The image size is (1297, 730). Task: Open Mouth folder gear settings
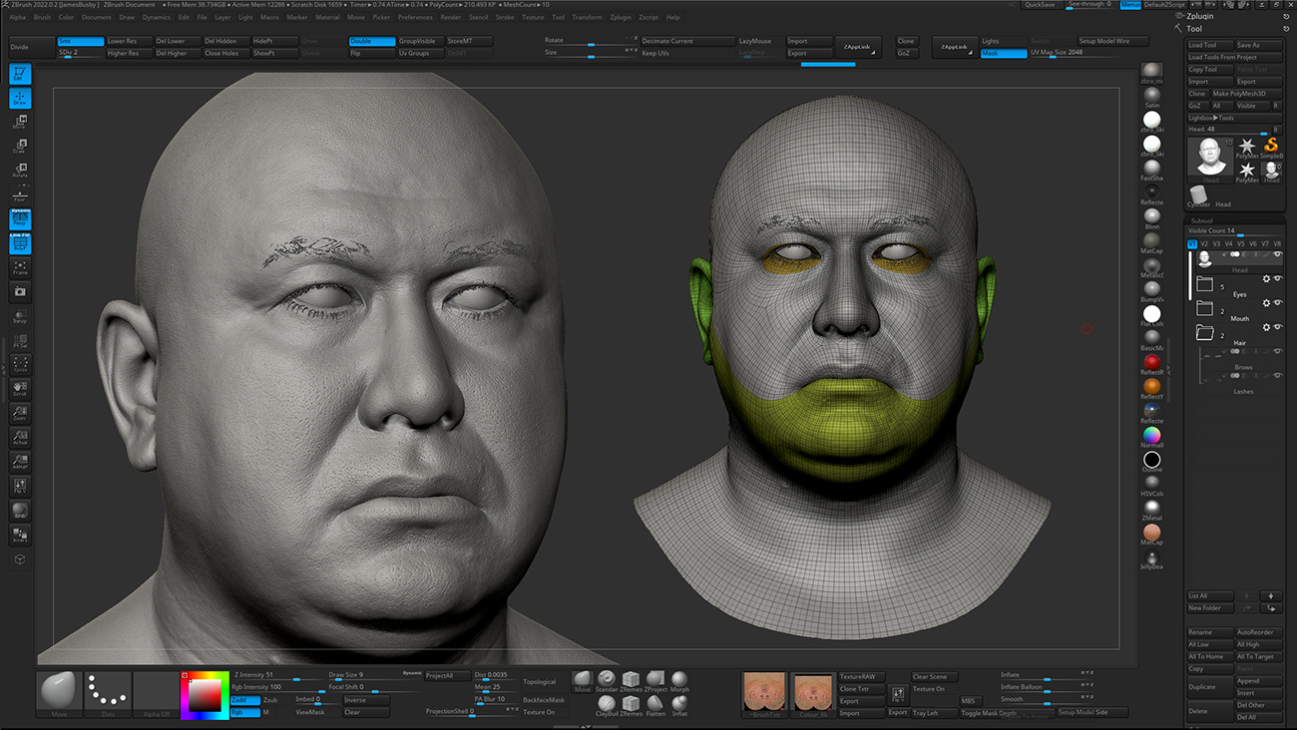pos(1267,302)
